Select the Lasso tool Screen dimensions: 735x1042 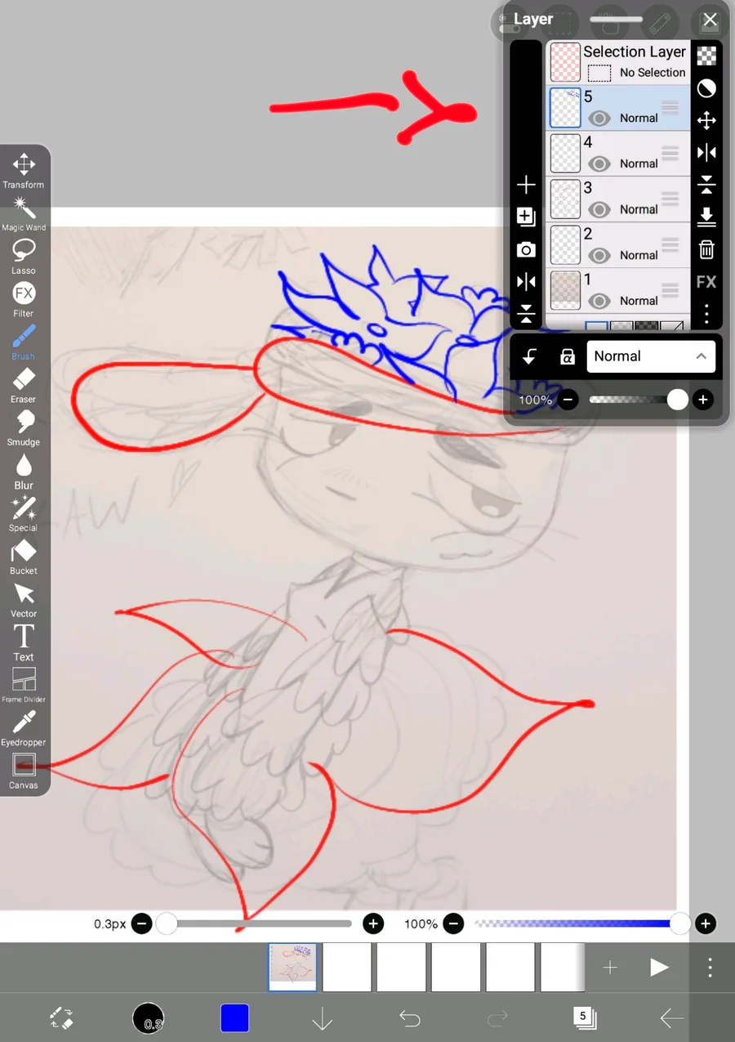(x=24, y=257)
